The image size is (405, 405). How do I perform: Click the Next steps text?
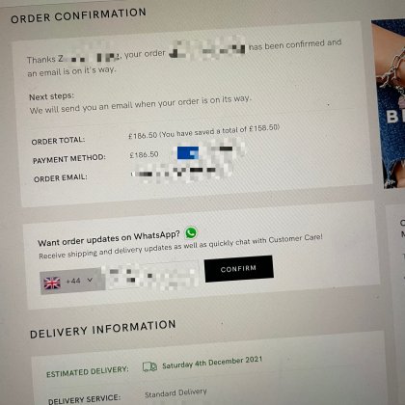(51, 96)
